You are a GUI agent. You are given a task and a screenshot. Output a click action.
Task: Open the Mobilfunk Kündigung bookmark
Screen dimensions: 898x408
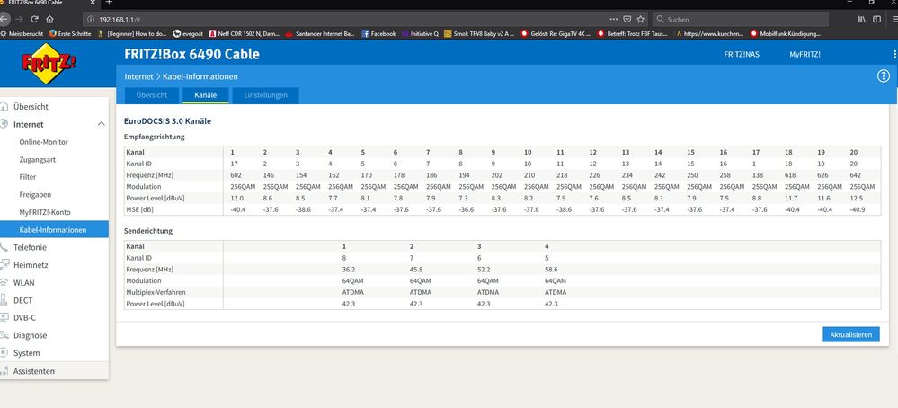click(x=785, y=34)
